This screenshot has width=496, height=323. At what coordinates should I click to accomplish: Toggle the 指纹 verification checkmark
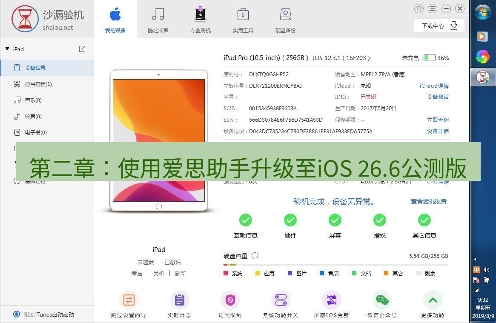(379, 220)
